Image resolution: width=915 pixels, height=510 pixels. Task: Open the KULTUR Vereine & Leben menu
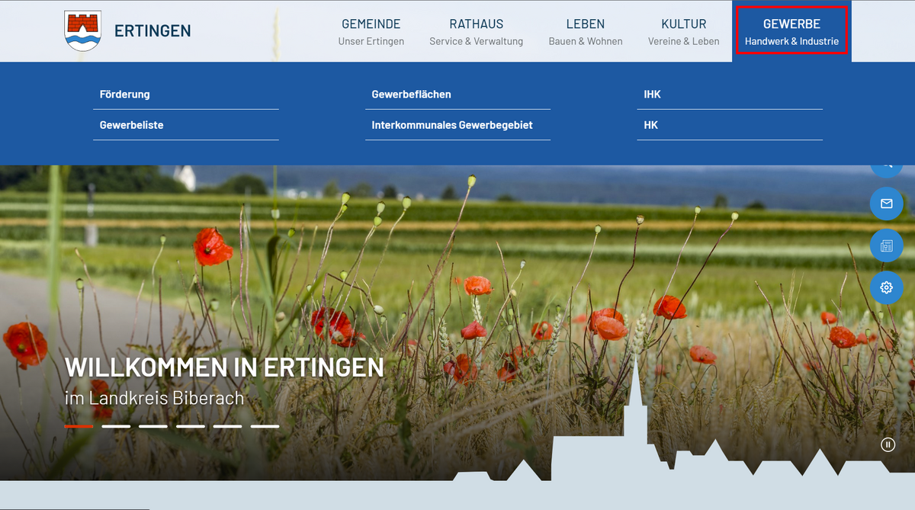click(684, 31)
